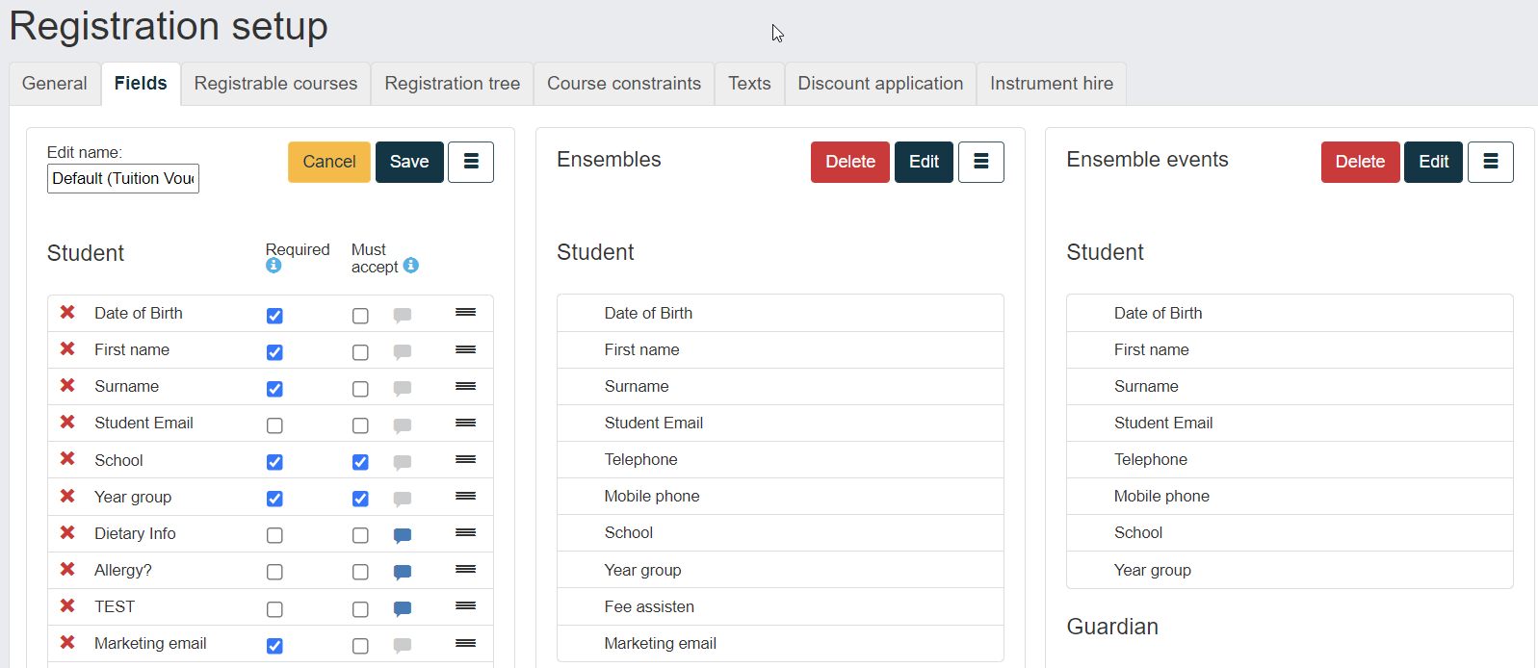
Task: Click the Must accept info icon
Action: (x=411, y=266)
